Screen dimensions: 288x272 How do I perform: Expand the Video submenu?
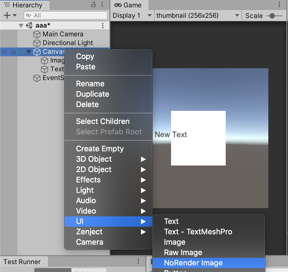[108, 211]
